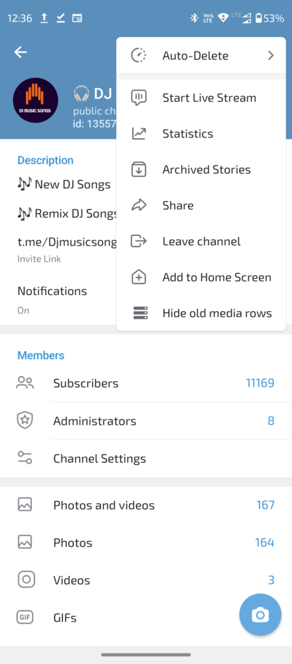Choose Leave channel from menu
Viewport: 292px width, 664px height.
tap(201, 241)
